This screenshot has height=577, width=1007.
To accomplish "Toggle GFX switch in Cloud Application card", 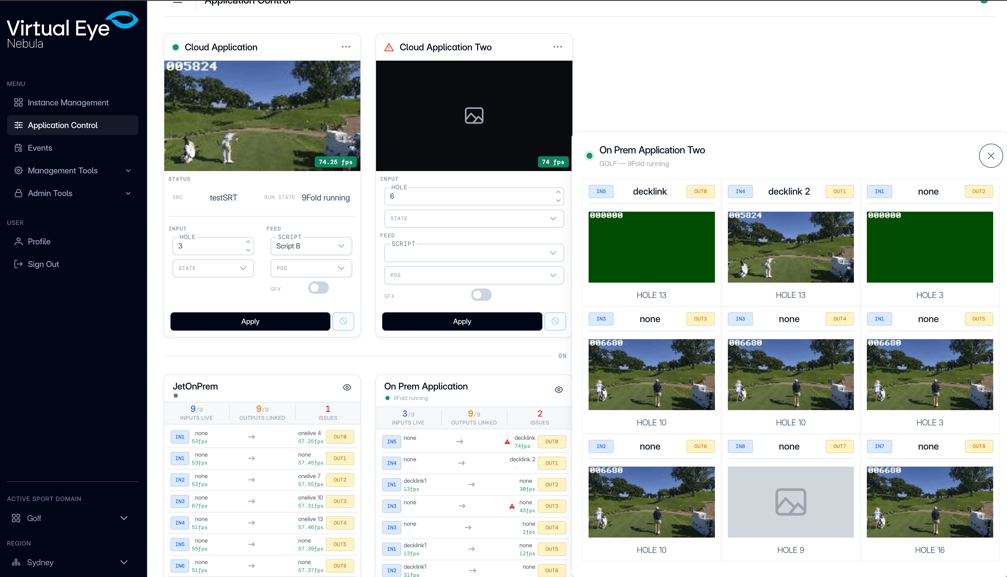I will pyautogui.click(x=319, y=288).
